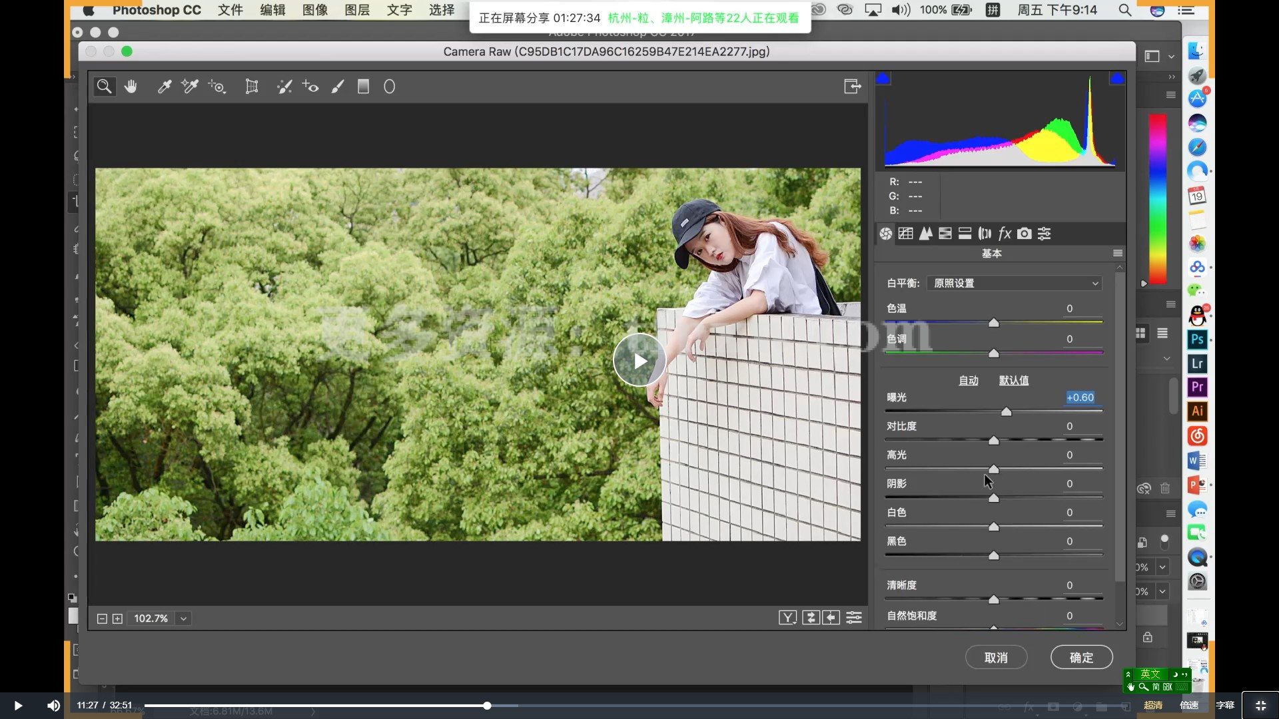Open the 白平衡 white balance dropdown
The width and height of the screenshot is (1279, 719).
(1014, 284)
